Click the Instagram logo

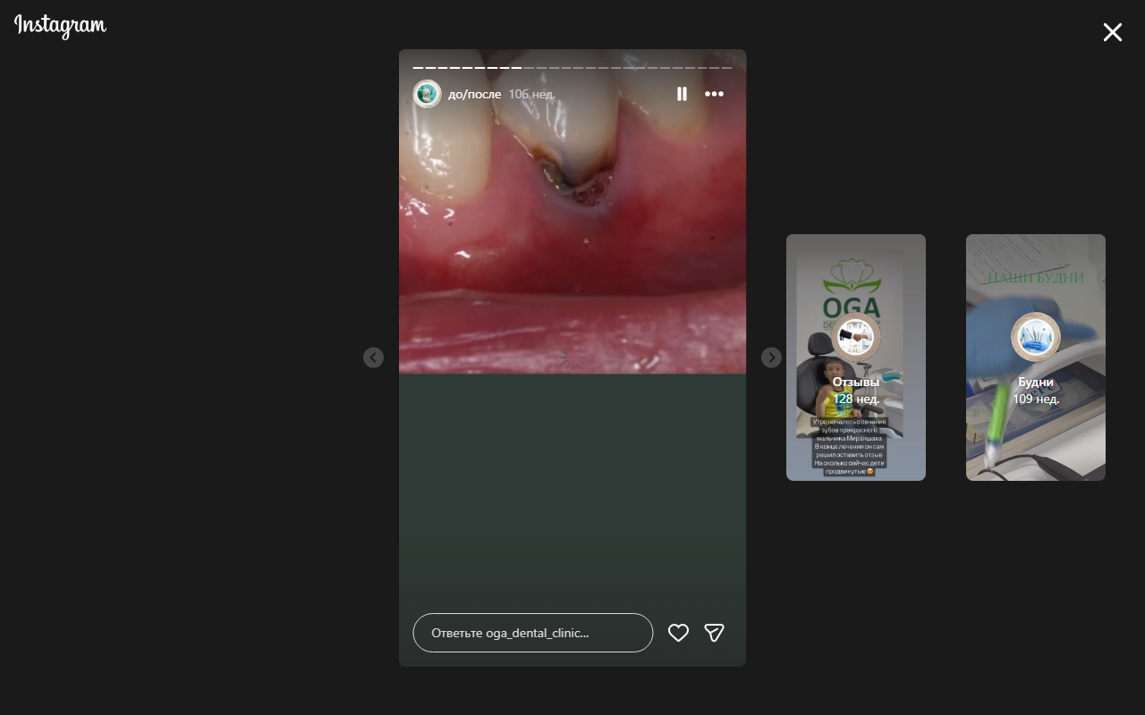pyautogui.click(x=60, y=27)
